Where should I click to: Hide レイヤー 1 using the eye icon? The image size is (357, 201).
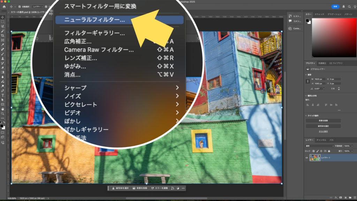pyautogui.click(x=307, y=158)
